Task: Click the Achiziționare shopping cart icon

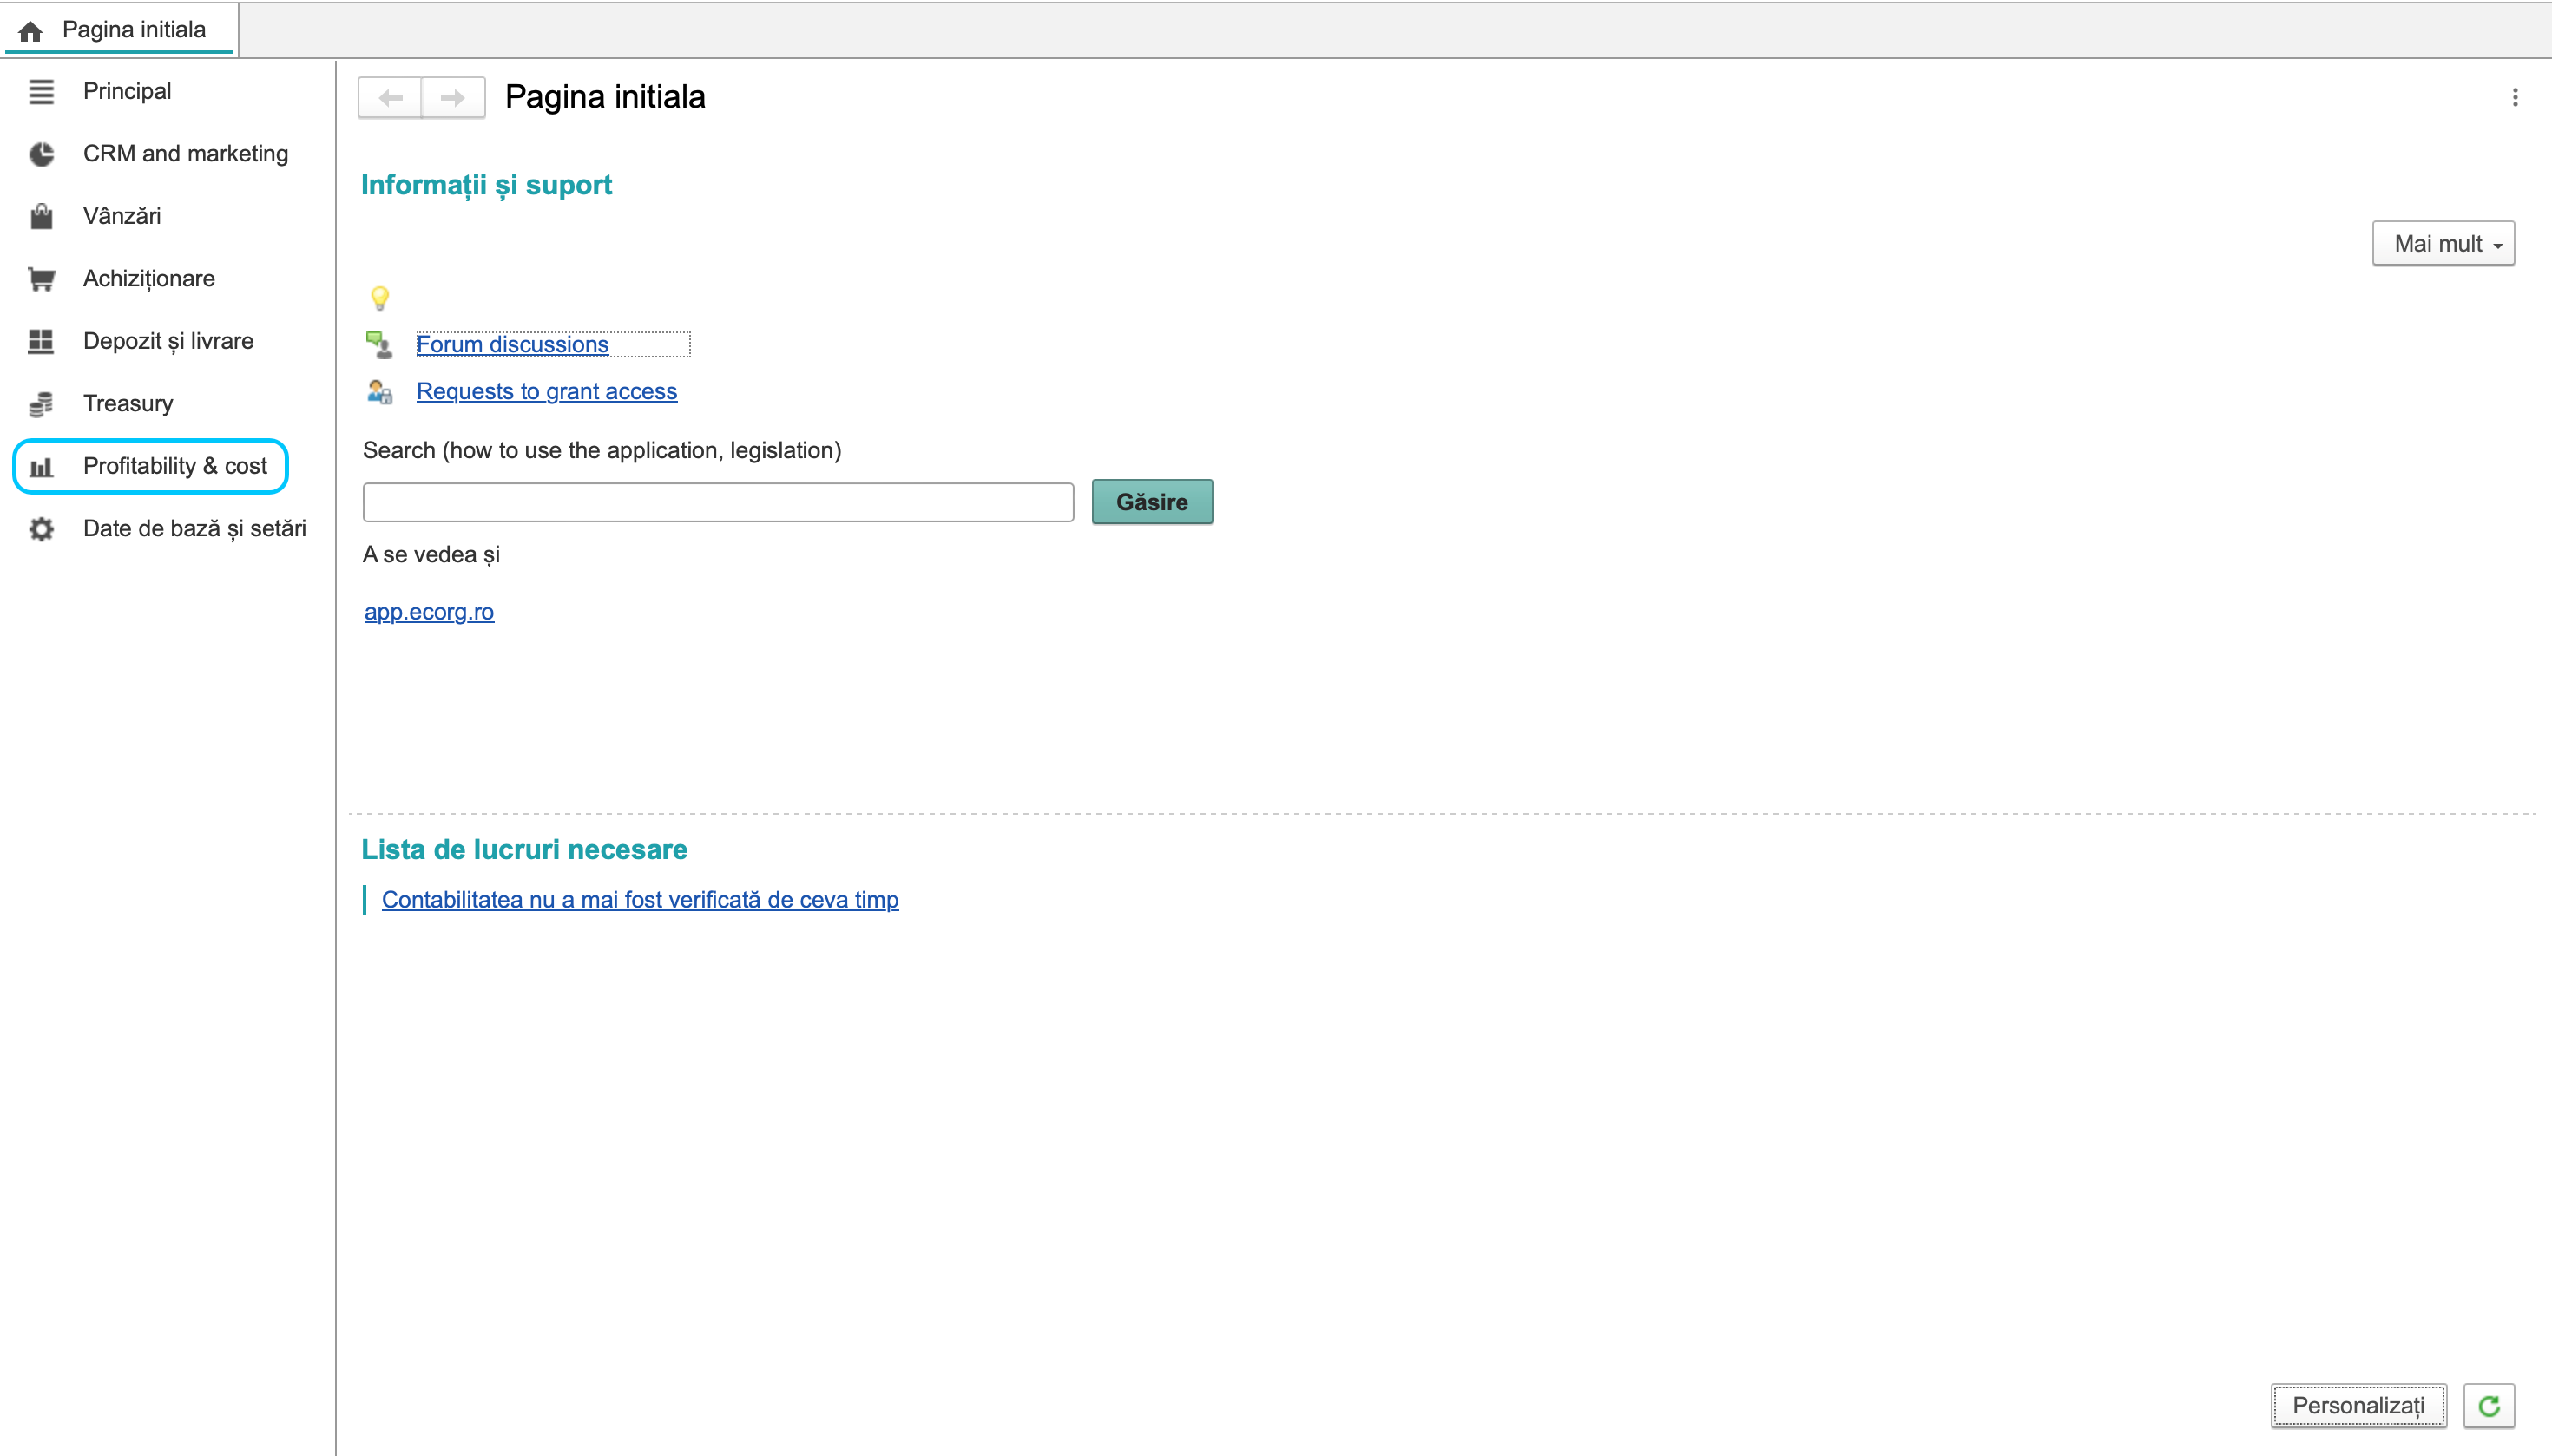Action: 41,279
